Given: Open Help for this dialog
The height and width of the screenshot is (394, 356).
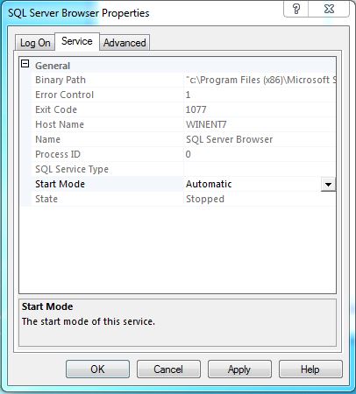Looking at the screenshot, I should (310, 369).
